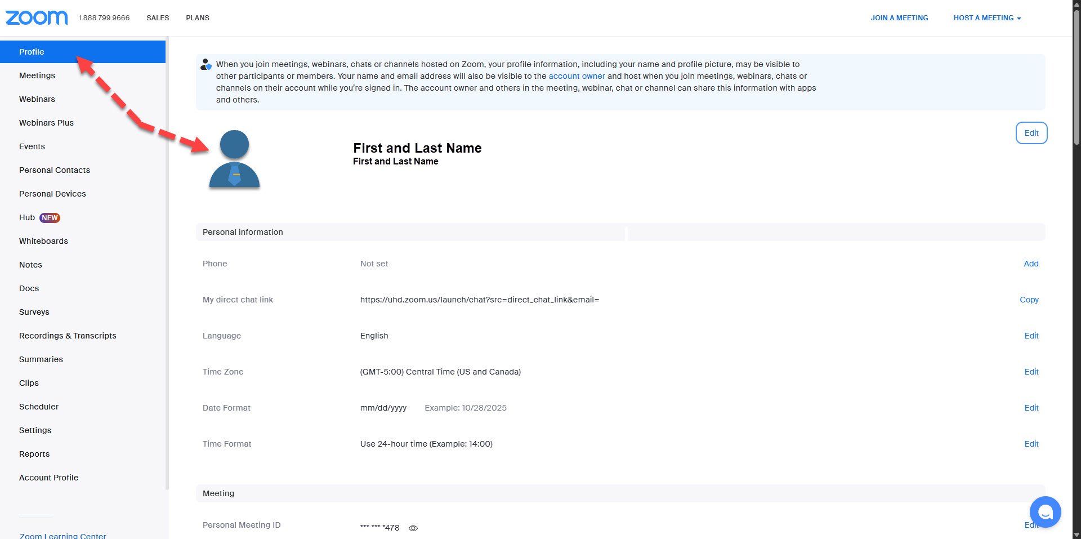This screenshot has height=539, width=1081.
Task: Add a phone number
Action: (1031, 264)
